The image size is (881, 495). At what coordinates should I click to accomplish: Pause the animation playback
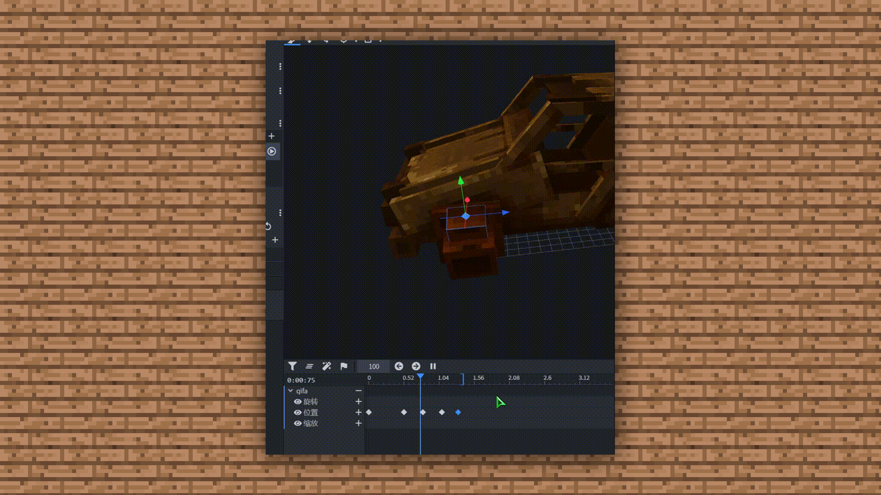[433, 366]
